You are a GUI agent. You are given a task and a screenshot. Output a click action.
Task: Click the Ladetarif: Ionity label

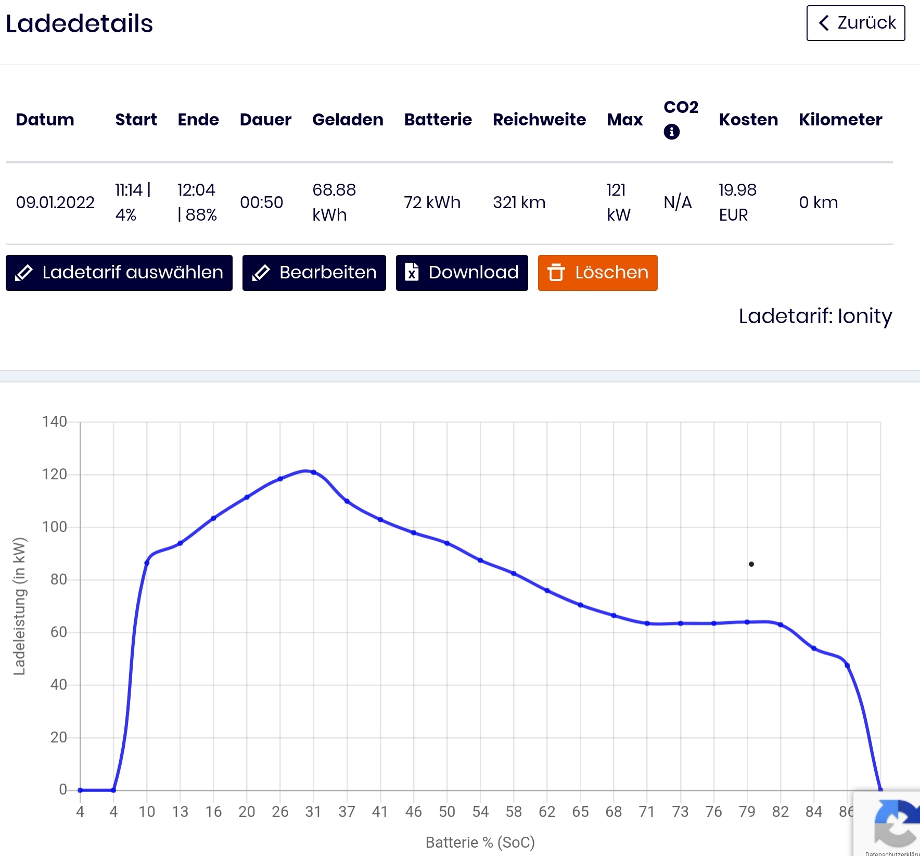tap(815, 316)
